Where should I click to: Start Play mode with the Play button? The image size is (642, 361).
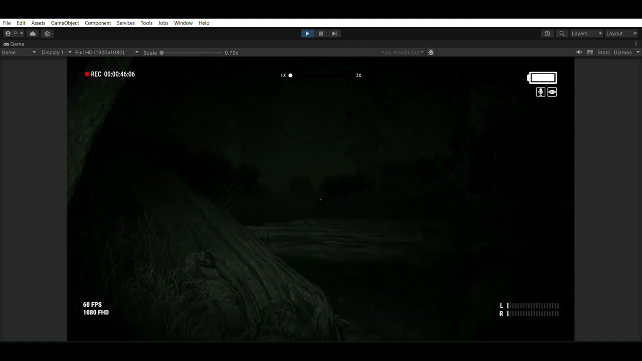307,34
